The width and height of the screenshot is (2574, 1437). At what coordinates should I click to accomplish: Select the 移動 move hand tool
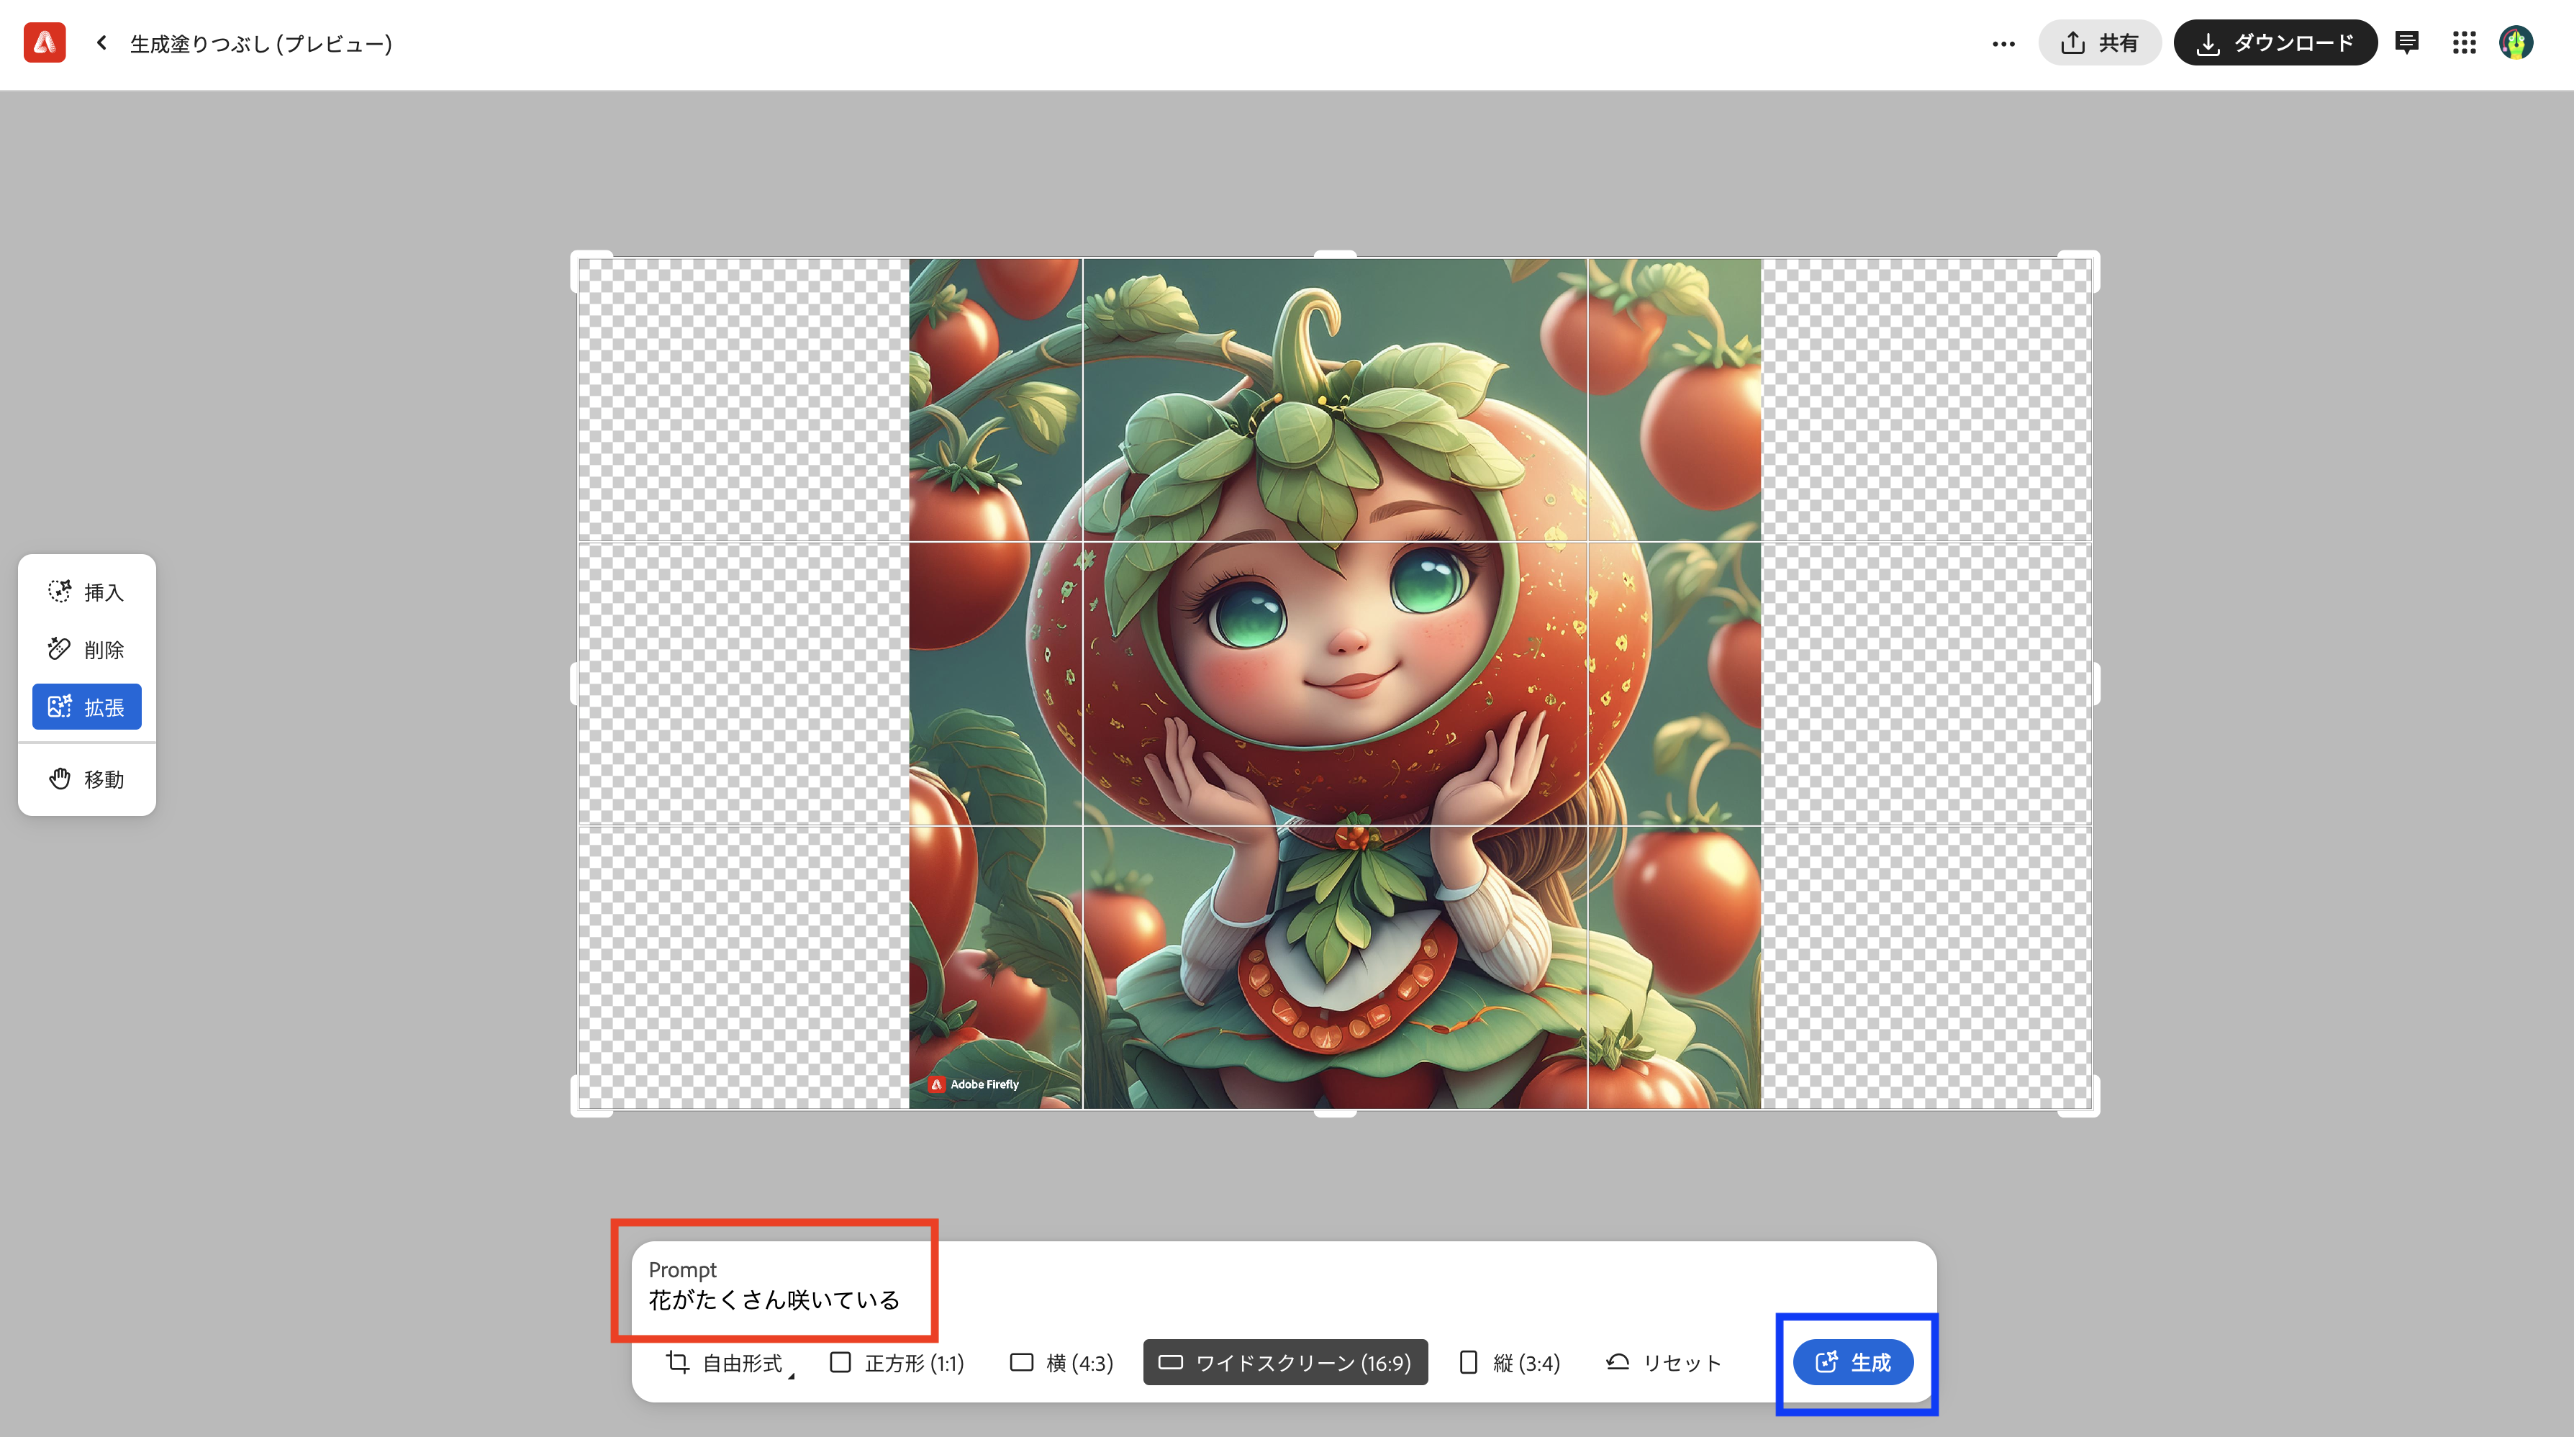click(87, 779)
